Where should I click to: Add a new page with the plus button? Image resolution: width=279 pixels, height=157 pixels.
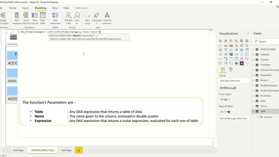point(78,150)
